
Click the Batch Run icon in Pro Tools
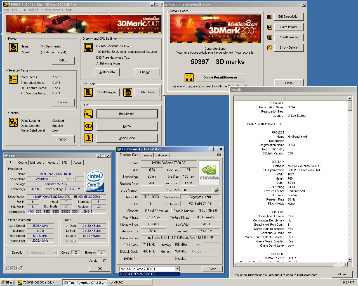click(128, 92)
